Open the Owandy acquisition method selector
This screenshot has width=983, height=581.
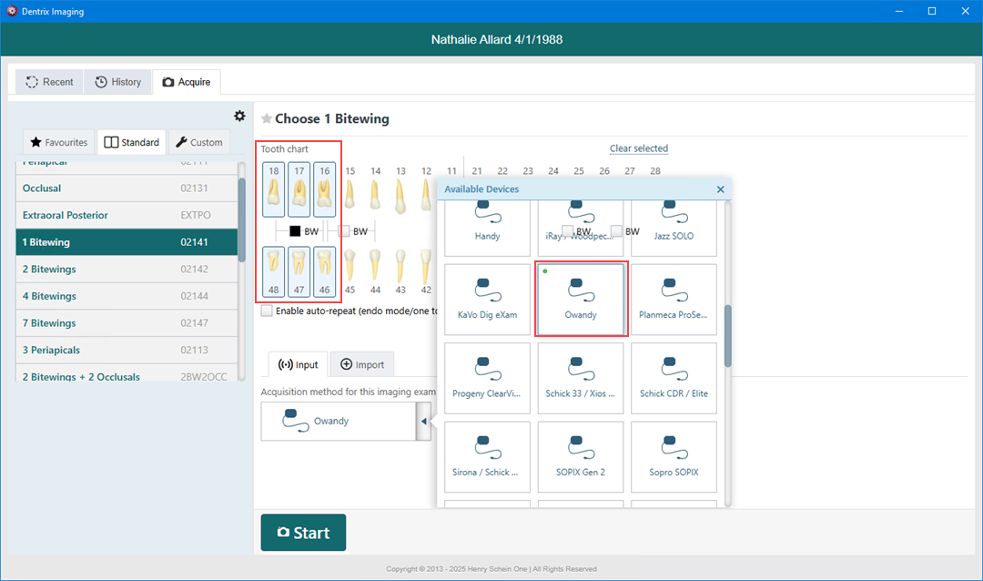[338, 422]
